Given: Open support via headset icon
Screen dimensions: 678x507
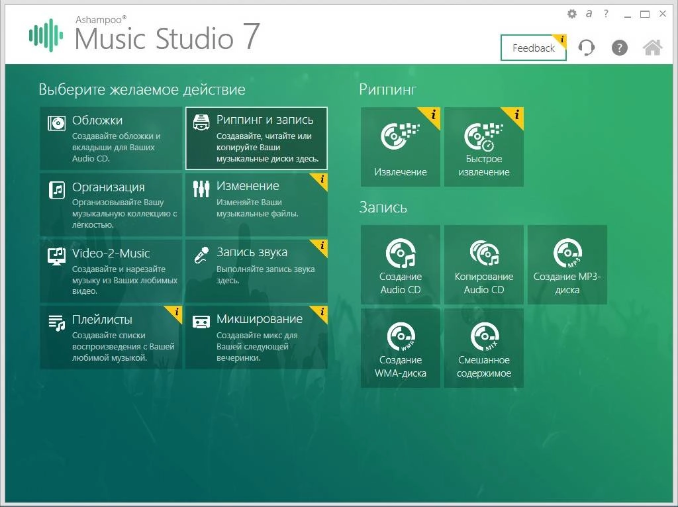Looking at the screenshot, I should [x=587, y=48].
